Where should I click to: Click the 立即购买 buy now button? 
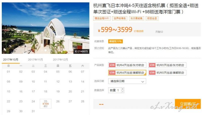click(x=188, y=104)
